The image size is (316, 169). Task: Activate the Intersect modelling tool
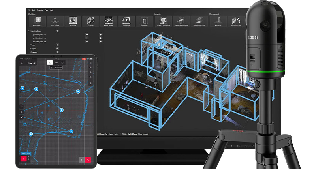73,21
